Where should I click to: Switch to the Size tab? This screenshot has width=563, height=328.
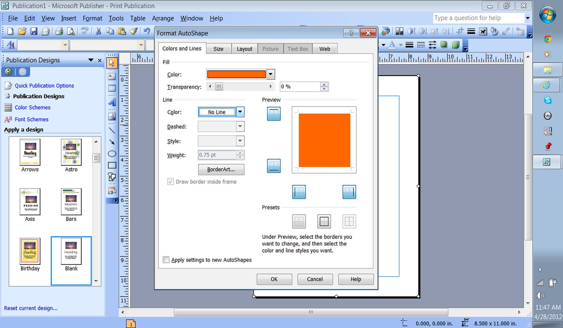click(219, 49)
